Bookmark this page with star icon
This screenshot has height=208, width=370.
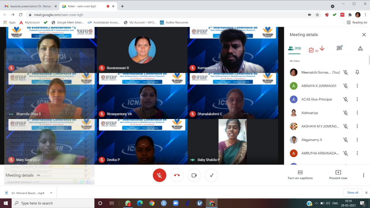click(x=317, y=15)
